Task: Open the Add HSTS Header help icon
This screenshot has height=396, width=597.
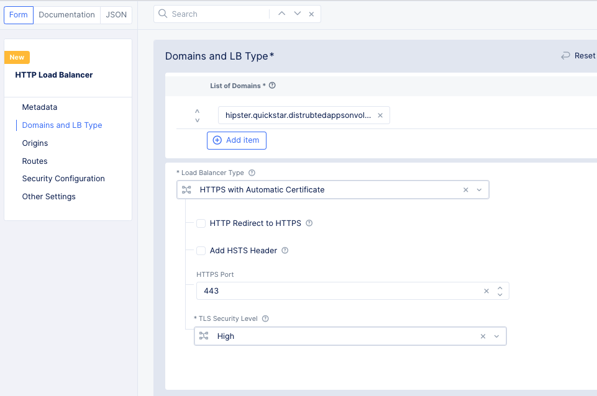Action: coord(285,250)
